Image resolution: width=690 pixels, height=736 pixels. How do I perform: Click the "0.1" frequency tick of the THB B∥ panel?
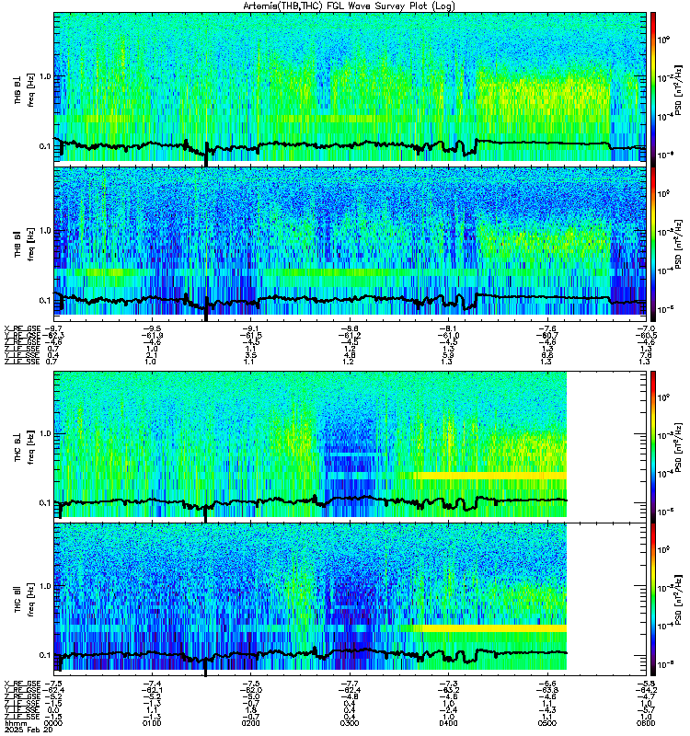(43, 301)
